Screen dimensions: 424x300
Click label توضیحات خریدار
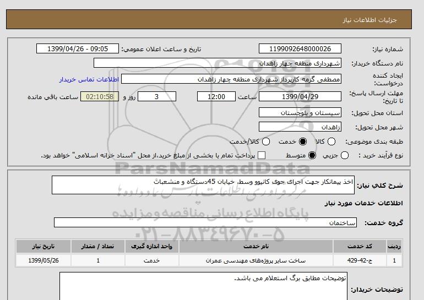tap(377, 290)
